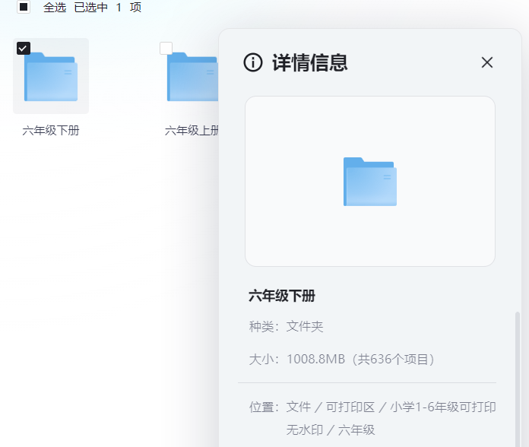
Task: Close the 详情信息 details panel
Action: pyautogui.click(x=487, y=62)
